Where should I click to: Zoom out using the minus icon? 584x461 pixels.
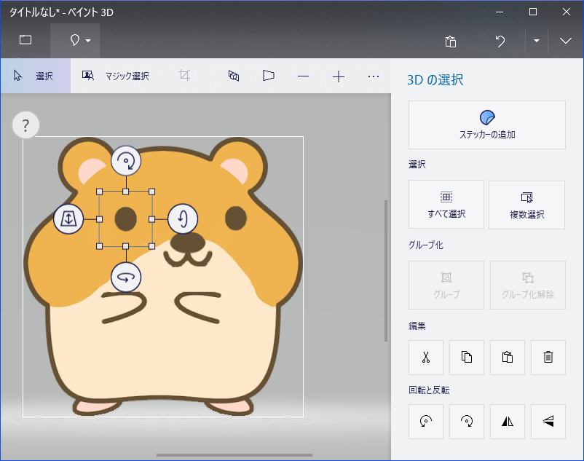[x=303, y=75]
